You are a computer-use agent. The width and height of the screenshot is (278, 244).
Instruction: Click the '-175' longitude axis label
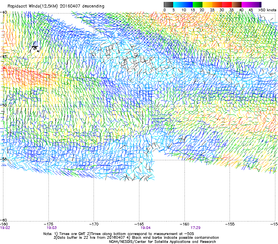49,224
